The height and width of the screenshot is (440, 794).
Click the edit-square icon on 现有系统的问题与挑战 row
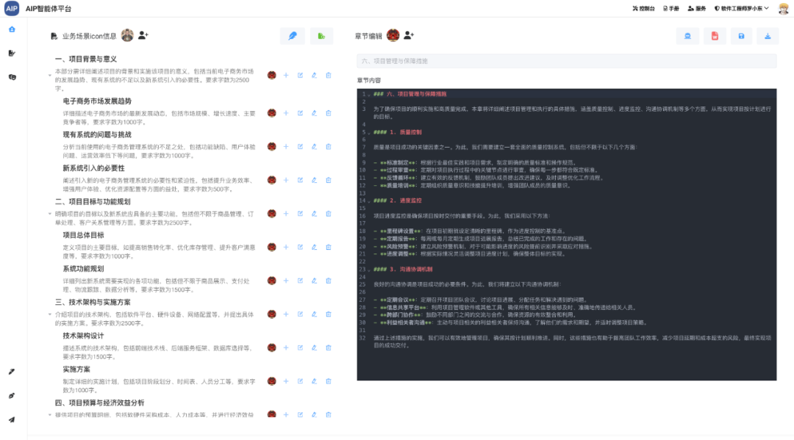click(x=300, y=147)
